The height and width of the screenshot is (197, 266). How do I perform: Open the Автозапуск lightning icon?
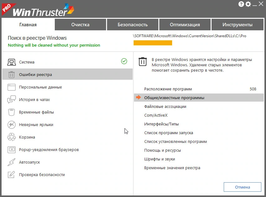point(11,162)
